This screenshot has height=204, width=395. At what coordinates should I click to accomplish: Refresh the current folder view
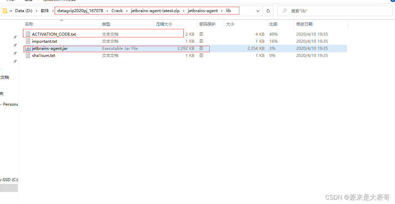(x=268, y=11)
